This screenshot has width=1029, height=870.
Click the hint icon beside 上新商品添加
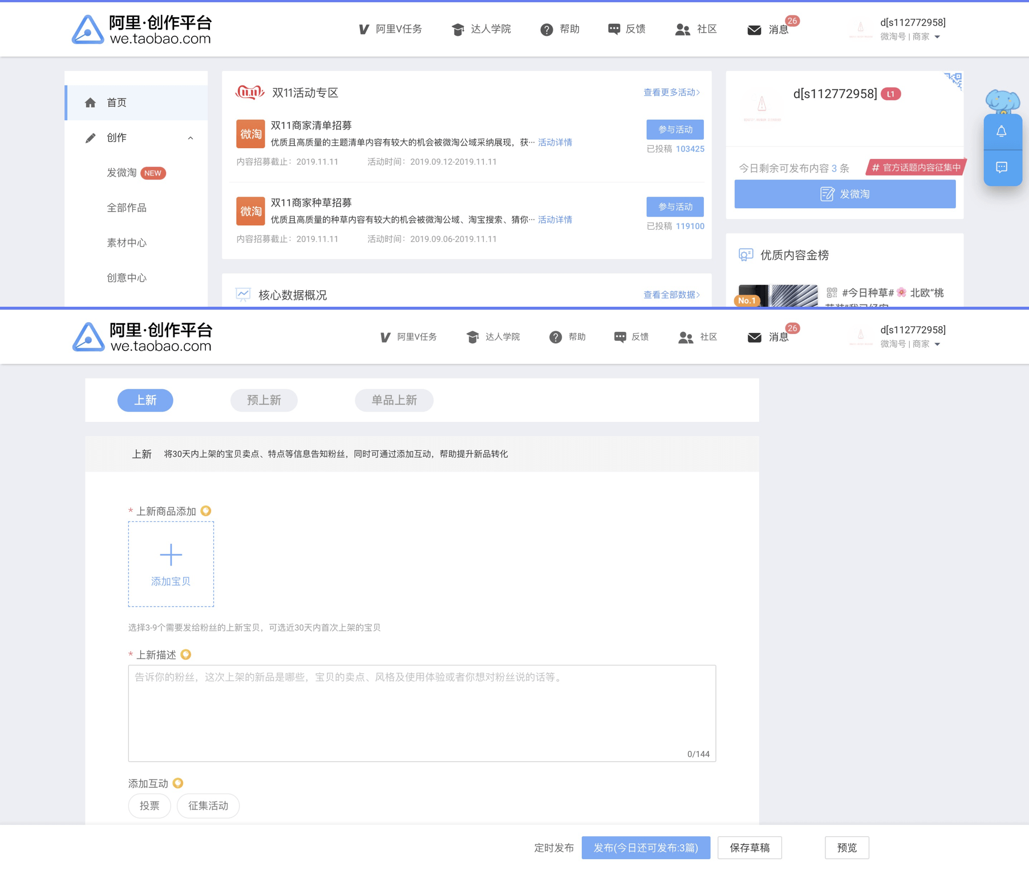pyautogui.click(x=206, y=511)
